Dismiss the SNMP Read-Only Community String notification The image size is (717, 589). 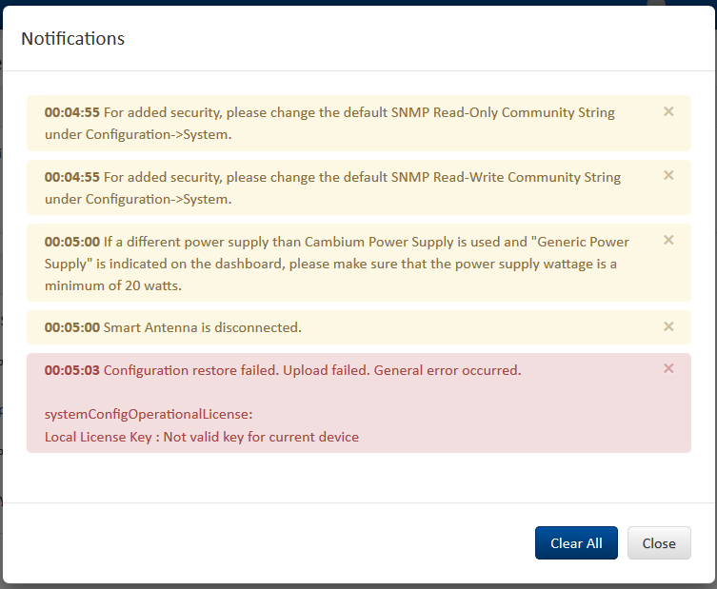tap(668, 111)
